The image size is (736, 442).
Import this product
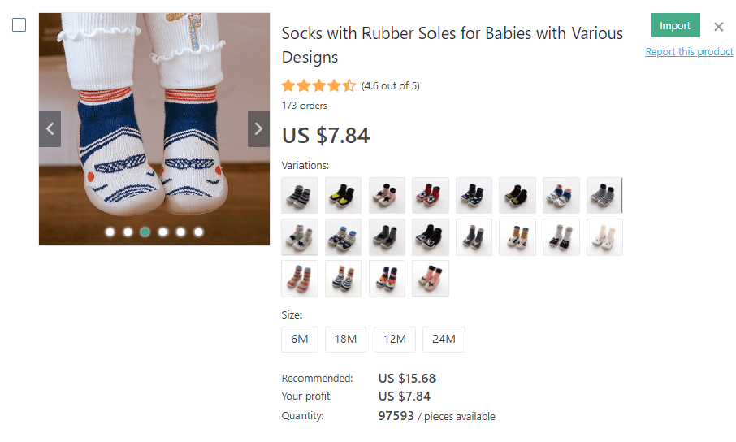(x=674, y=25)
